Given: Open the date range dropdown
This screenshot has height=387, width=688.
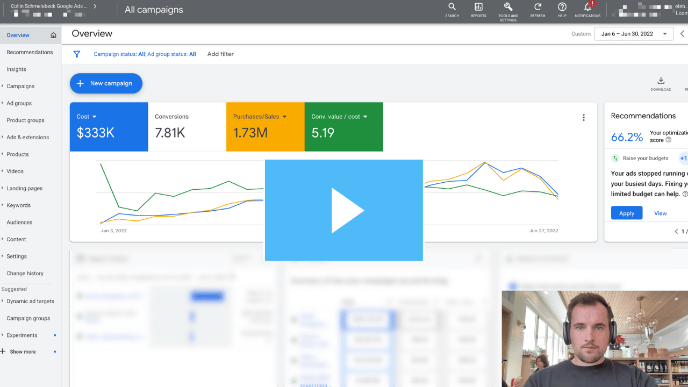Looking at the screenshot, I should click(x=634, y=34).
